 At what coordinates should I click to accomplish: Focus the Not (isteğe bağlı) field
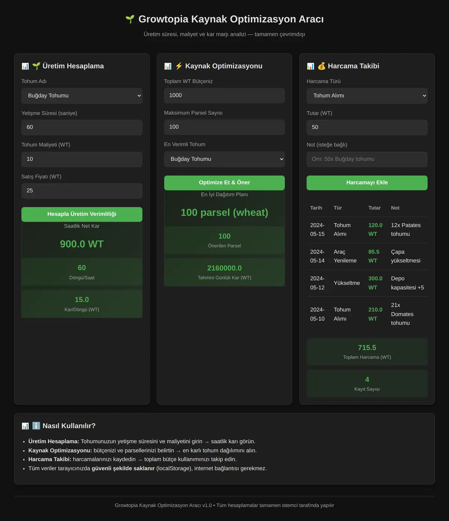[x=367, y=159]
